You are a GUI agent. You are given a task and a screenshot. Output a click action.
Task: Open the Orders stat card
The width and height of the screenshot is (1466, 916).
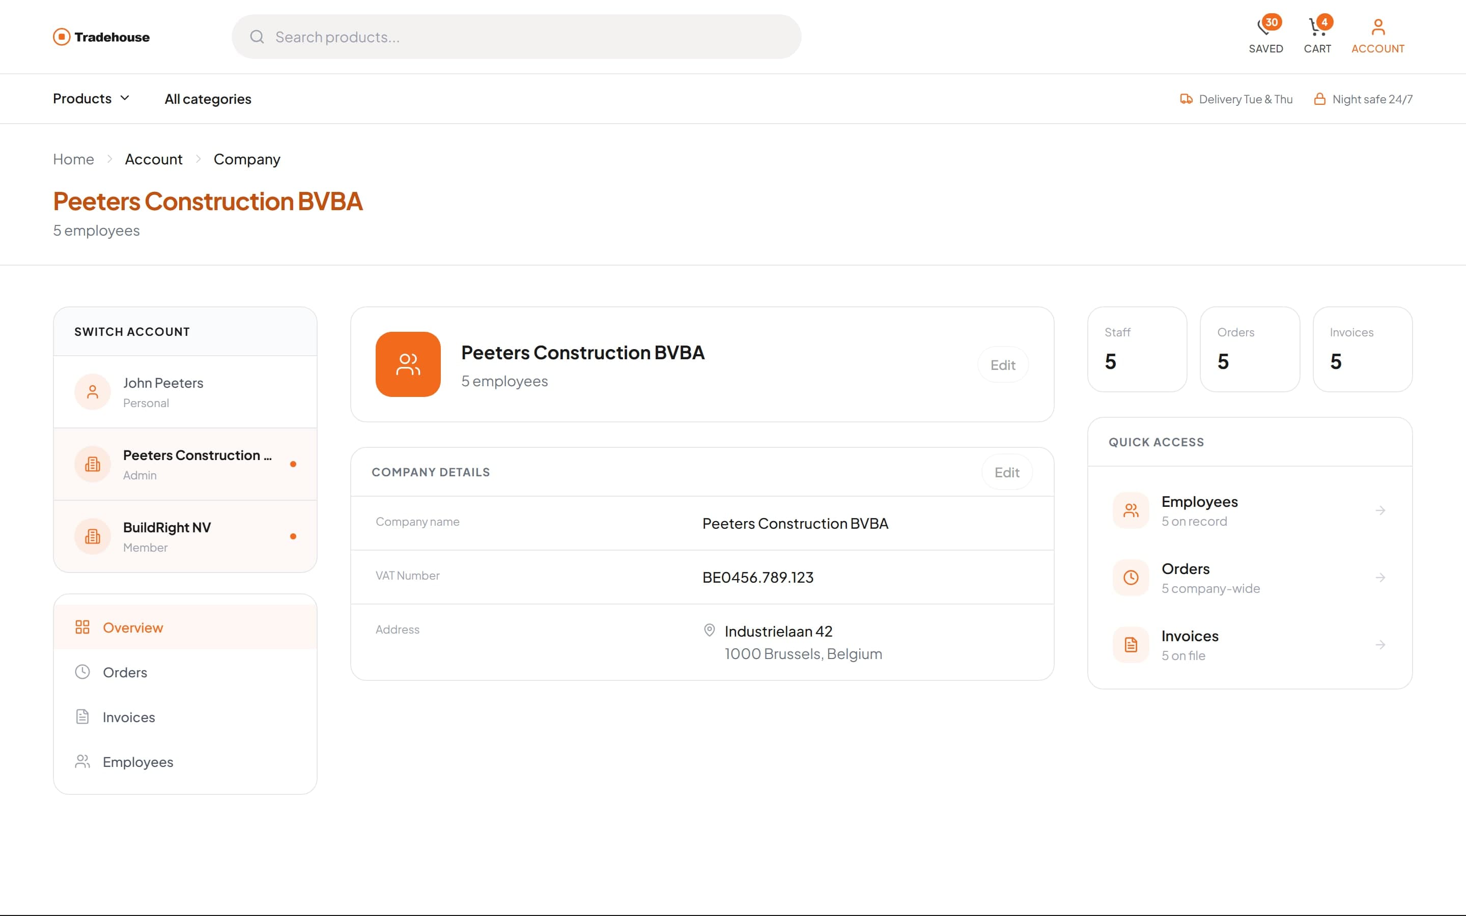tap(1250, 349)
